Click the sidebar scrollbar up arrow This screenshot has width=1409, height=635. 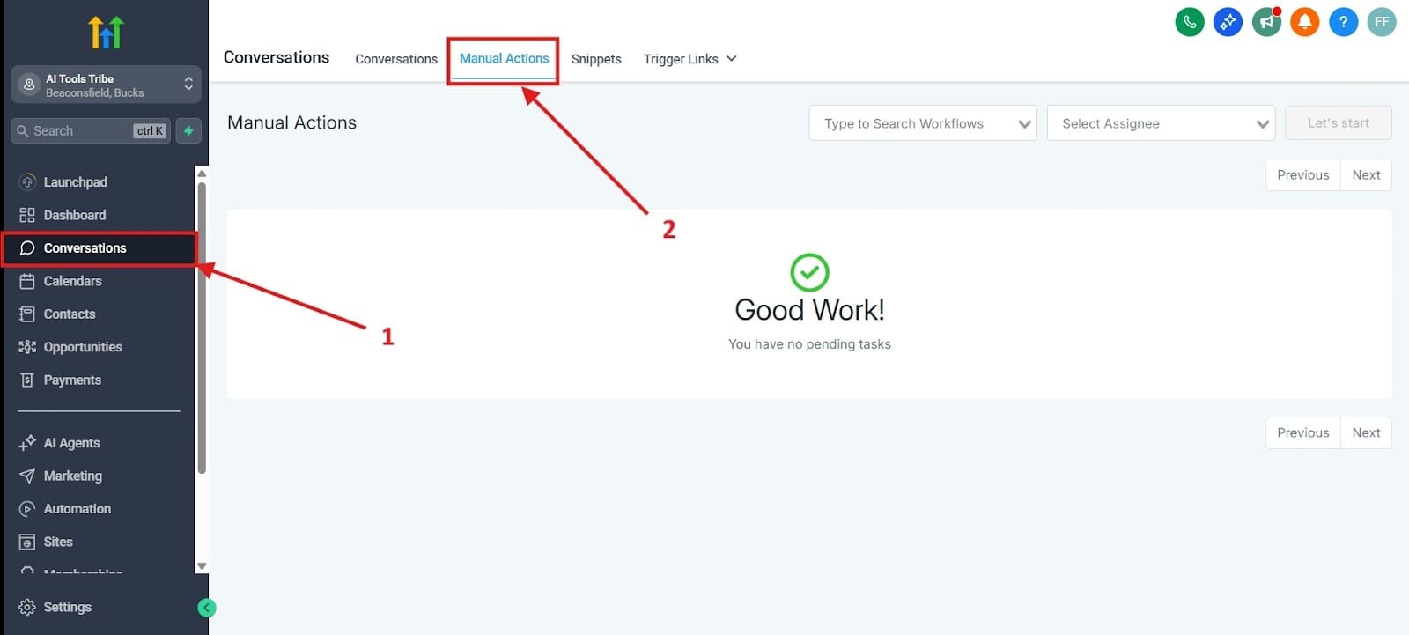pyautogui.click(x=202, y=174)
